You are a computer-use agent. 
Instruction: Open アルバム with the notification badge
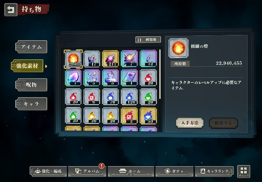(x=87, y=171)
